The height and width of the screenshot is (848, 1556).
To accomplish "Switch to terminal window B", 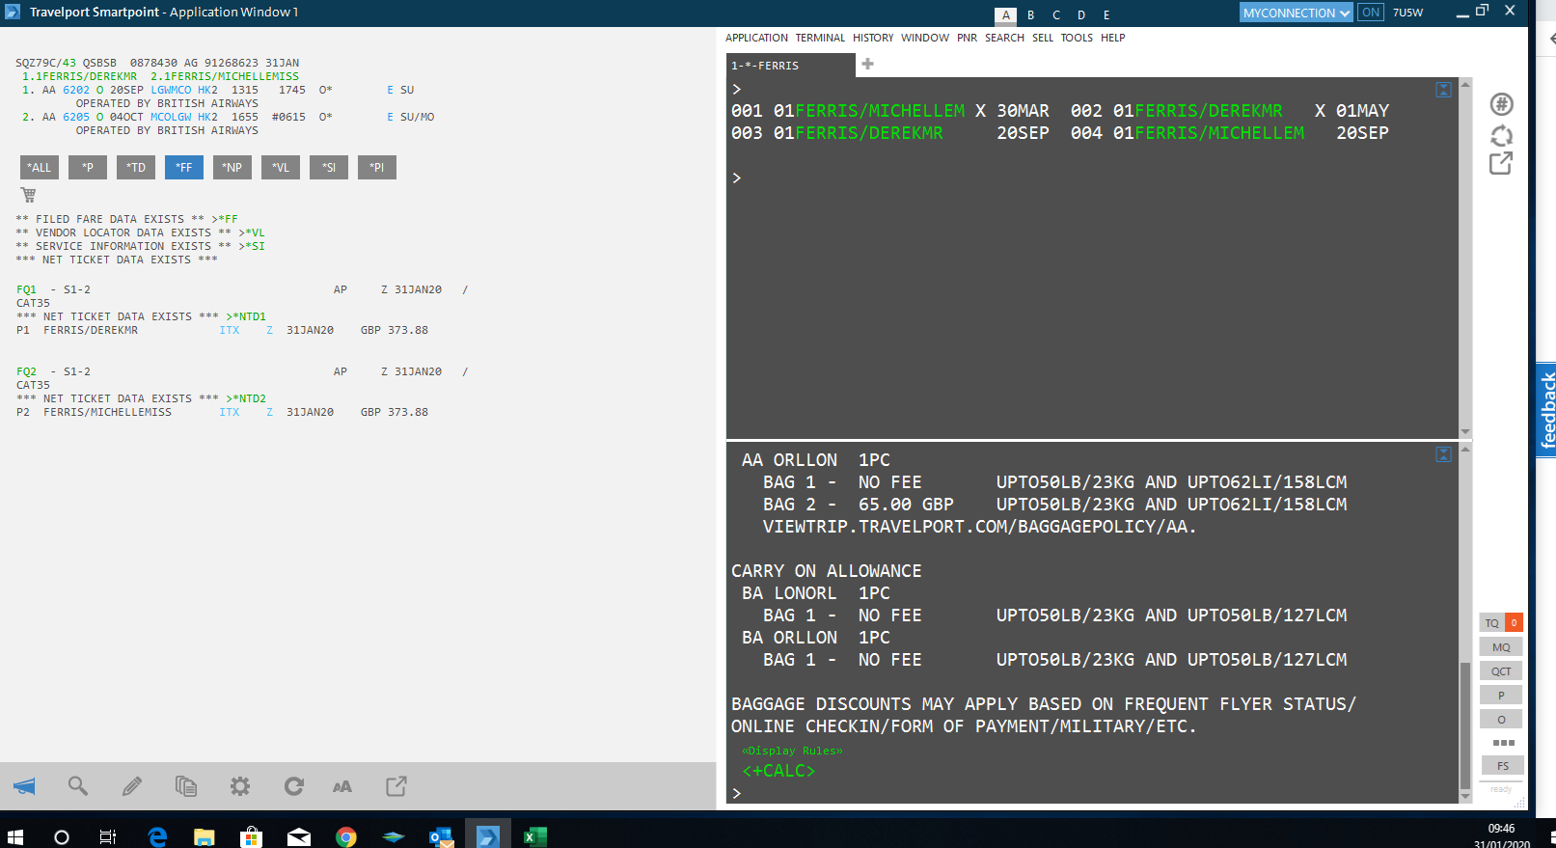I will tap(1031, 14).
